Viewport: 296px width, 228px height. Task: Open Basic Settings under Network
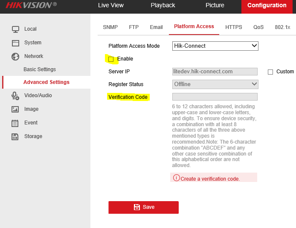click(x=40, y=69)
